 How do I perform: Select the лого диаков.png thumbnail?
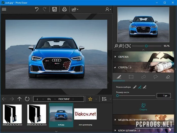(85, 117)
